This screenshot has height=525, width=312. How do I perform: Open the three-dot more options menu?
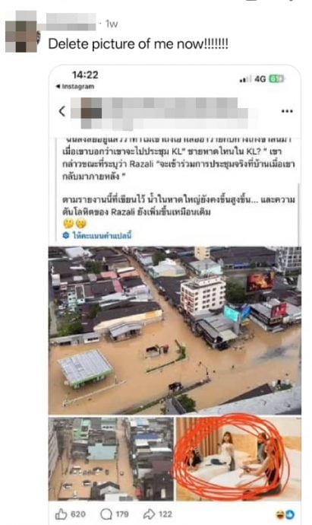[287, 111]
